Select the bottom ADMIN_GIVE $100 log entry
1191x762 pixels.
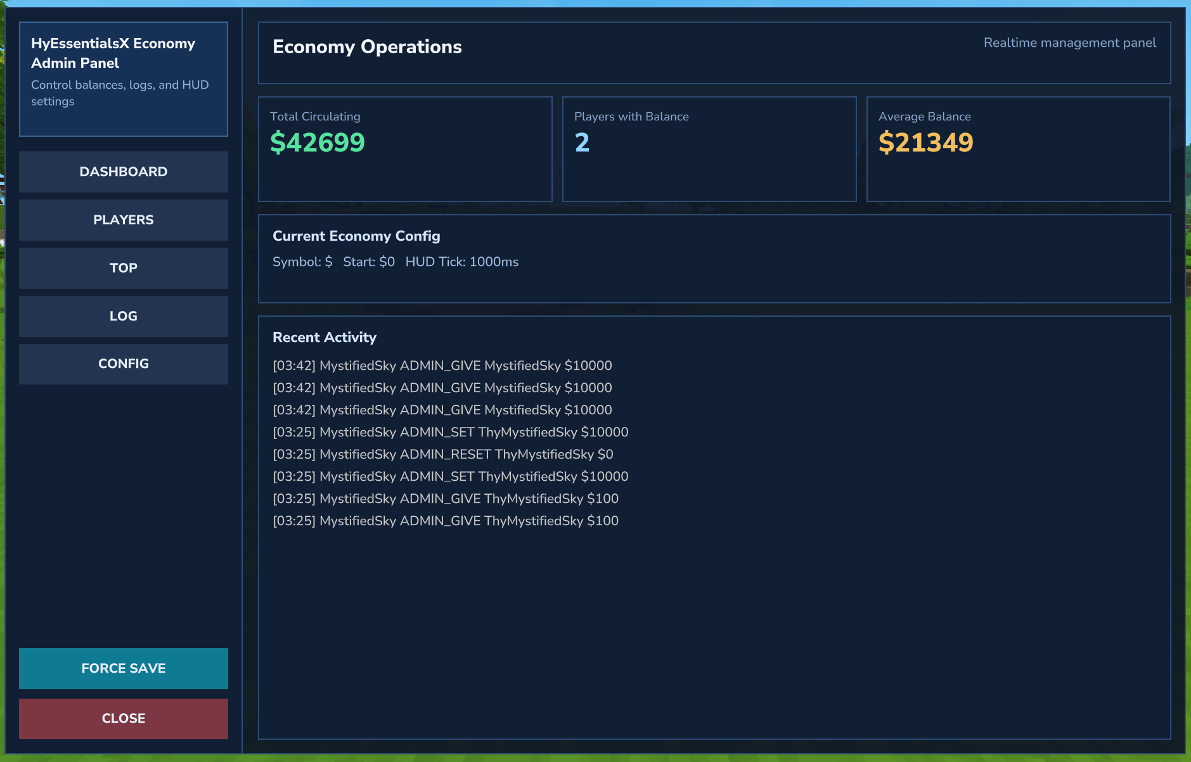coord(445,521)
